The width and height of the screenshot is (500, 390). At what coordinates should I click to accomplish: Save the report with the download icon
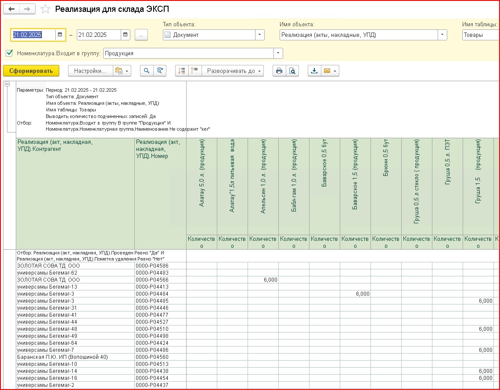(314, 71)
